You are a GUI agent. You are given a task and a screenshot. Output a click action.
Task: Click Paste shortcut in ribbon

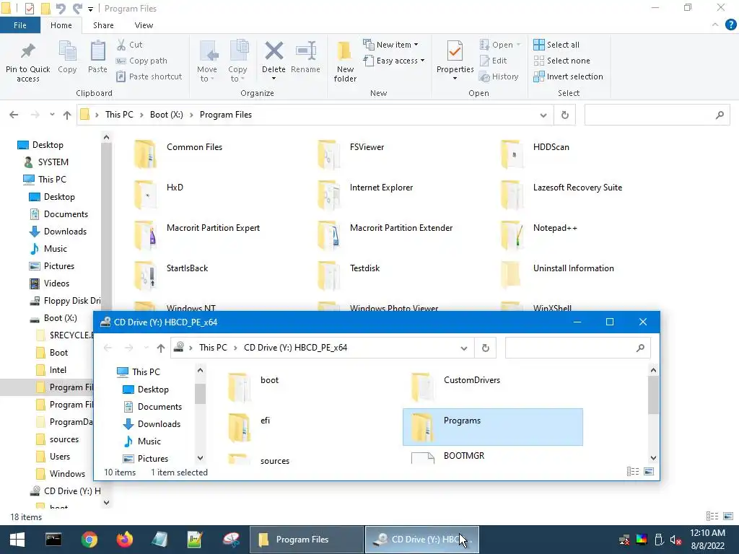pyautogui.click(x=149, y=76)
